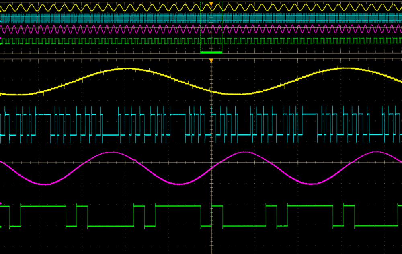Viewport: 402px width, 254px height.
Task: Click the orange trigger marker atop the overview
Action: pyautogui.click(x=211, y=4)
